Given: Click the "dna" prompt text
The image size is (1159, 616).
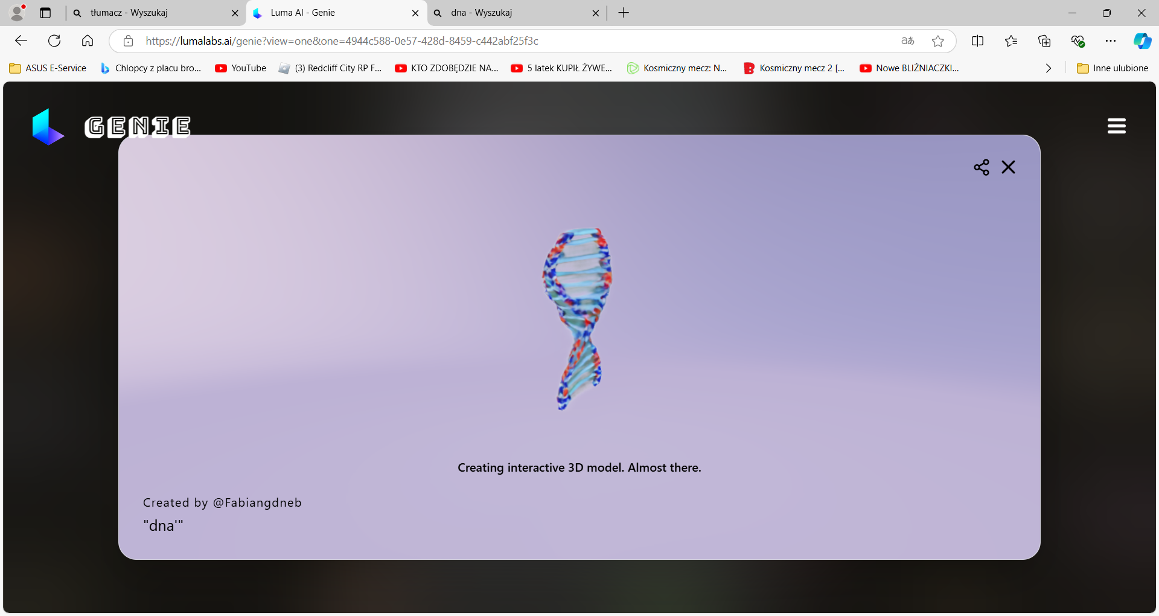Looking at the screenshot, I should [163, 525].
